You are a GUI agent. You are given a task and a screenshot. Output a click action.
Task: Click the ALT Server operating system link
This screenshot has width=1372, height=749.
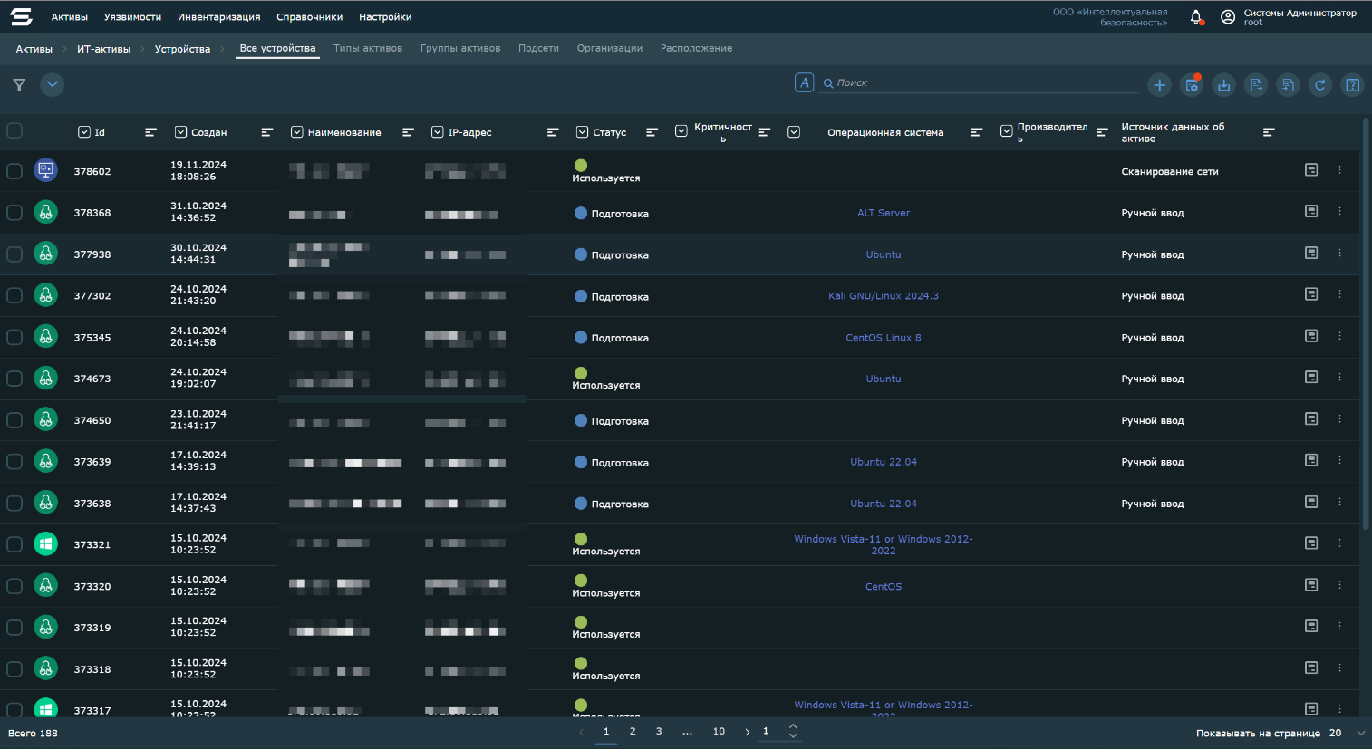884,213
